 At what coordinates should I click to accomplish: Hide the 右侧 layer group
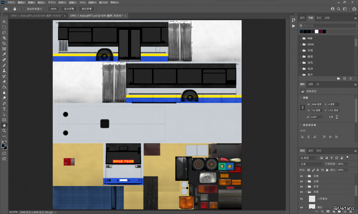301,176
